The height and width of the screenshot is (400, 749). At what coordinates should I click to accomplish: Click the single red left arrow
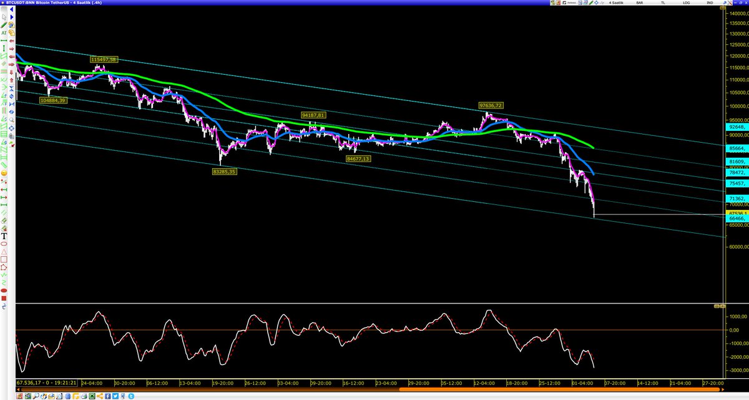click(11, 40)
